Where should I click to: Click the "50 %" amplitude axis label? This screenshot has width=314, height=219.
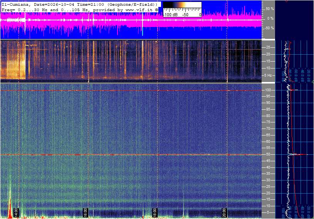pos(270,9)
